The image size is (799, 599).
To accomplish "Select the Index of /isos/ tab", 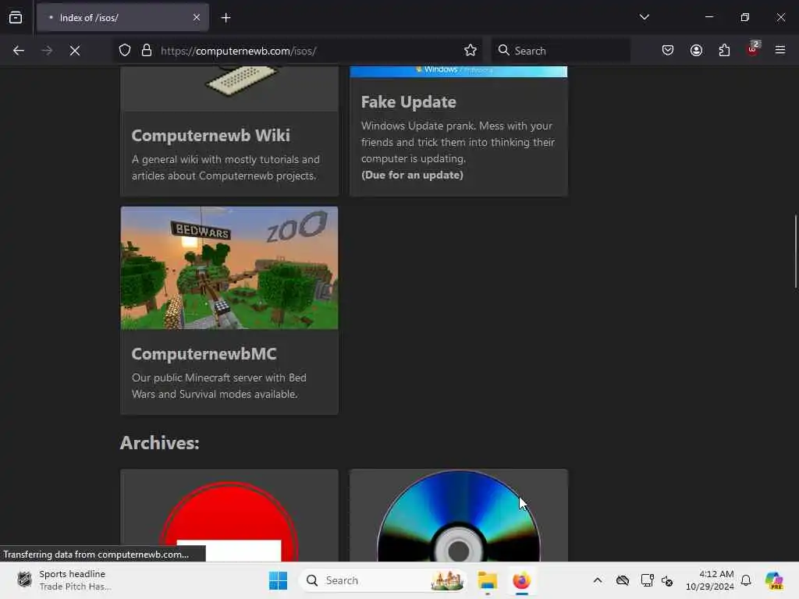I will point(123,18).
